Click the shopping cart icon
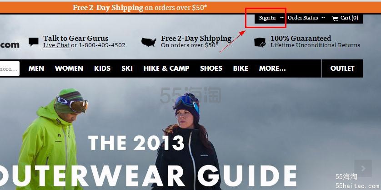381x190 pixels. [335, 18]
